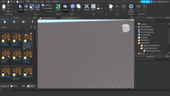Choose the Move tool
170x96 pixels.
(x=26, y=7)
